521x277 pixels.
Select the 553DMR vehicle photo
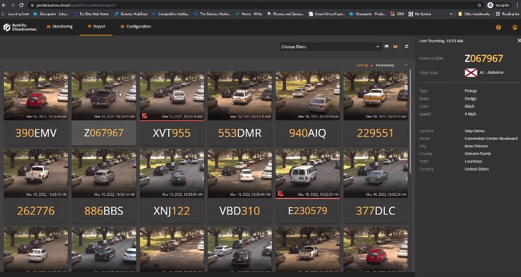tap(239, 96)
